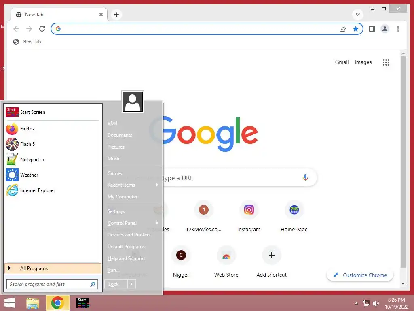
Task: Open Settings in Start menu
Action: pos(116,211)
